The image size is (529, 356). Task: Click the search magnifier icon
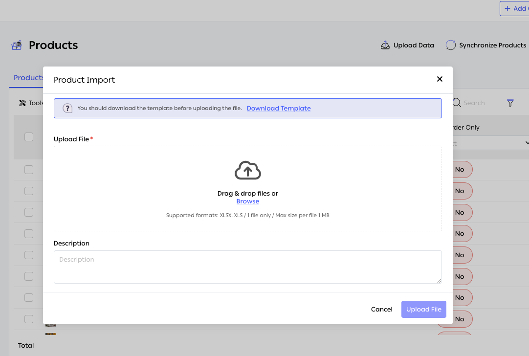point(457,103)
